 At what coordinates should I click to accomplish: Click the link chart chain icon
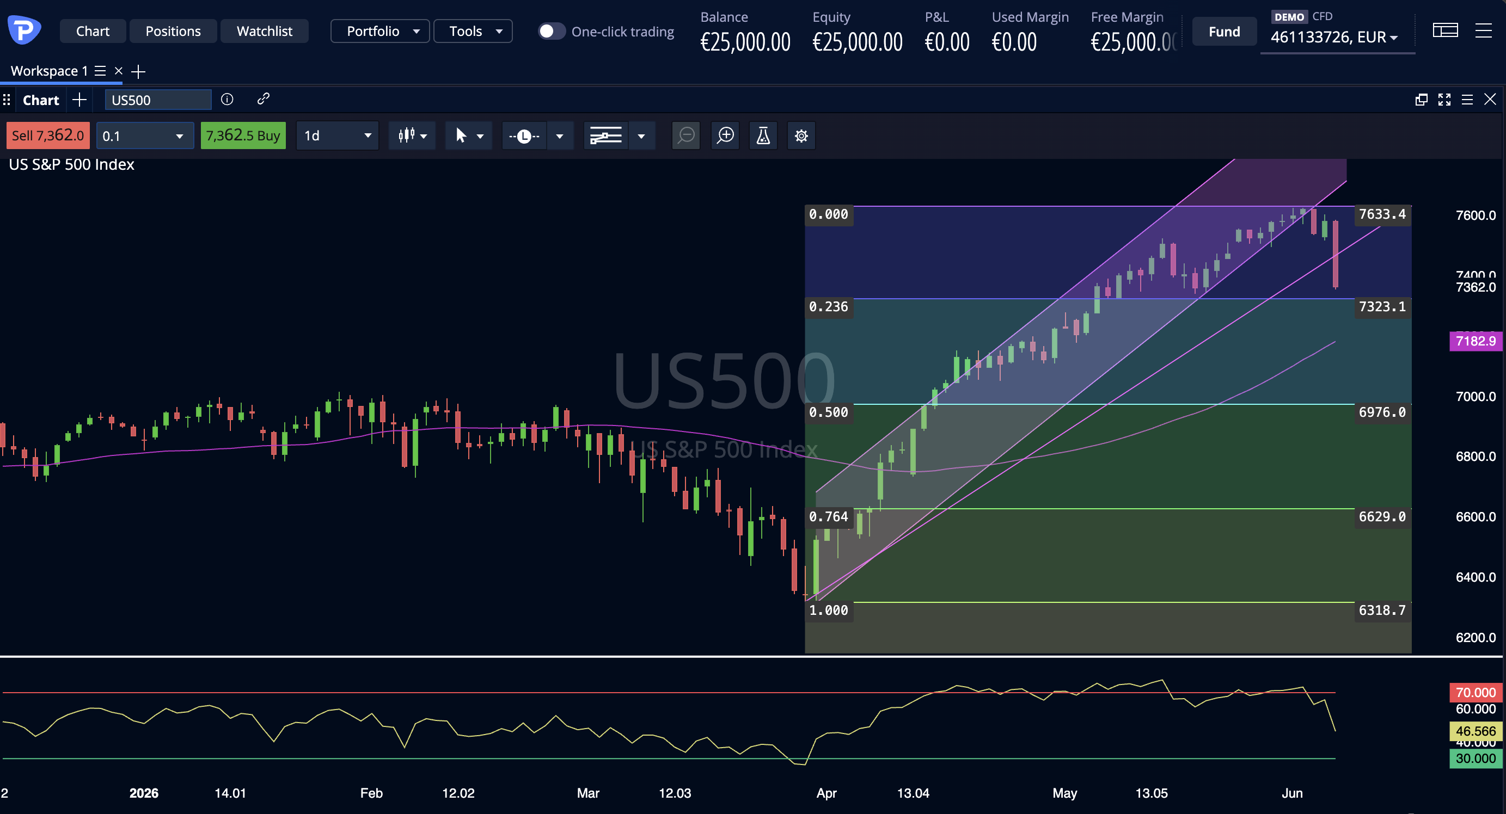tap(263, 98)
